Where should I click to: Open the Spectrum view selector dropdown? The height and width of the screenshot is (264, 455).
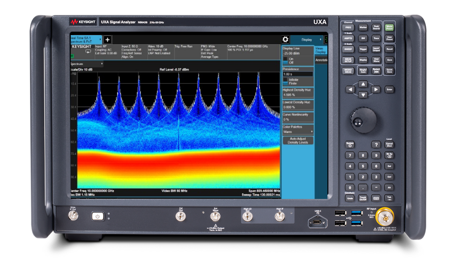click(86, 64)
